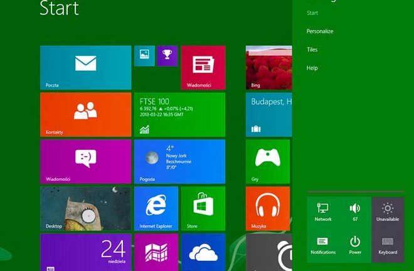Open Network settings icon
The image size is (414, 271).
click(323, 213)
